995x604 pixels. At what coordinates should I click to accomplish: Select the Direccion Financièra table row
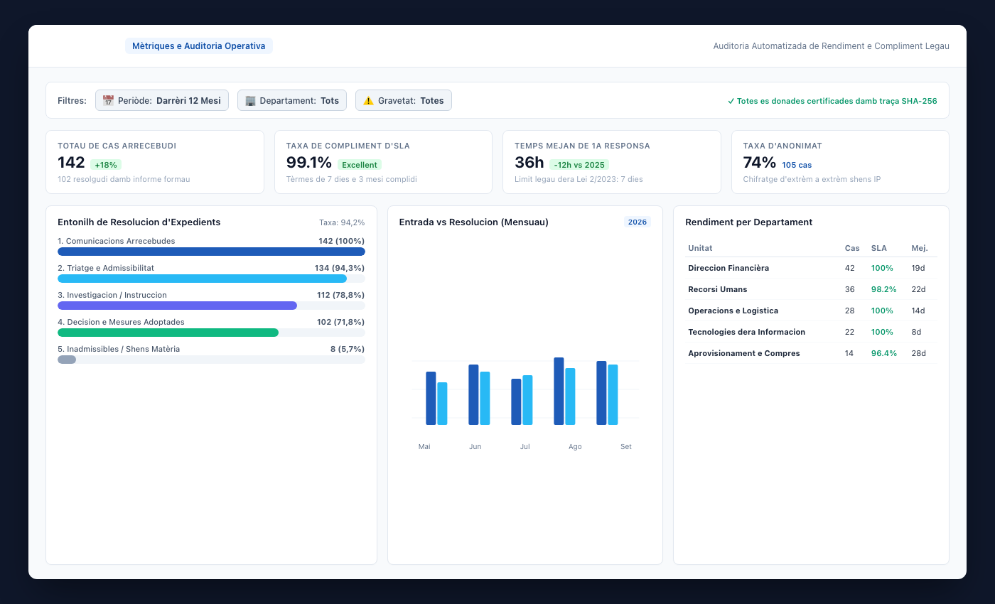click(x=811, y=268)
